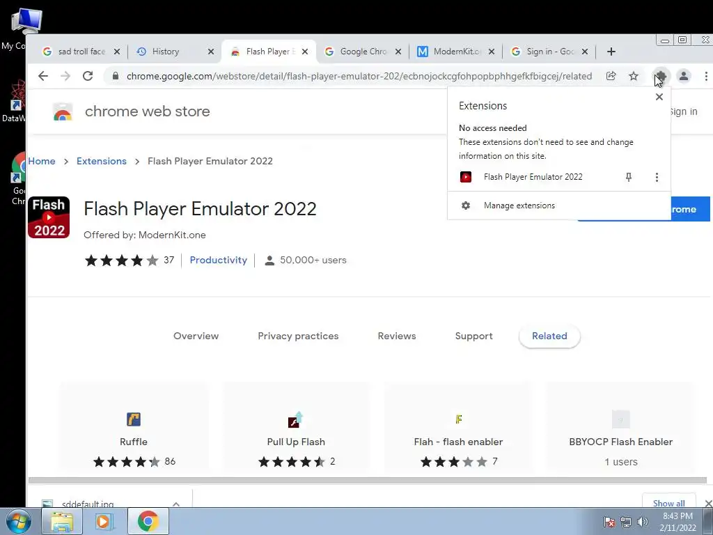
Task: Click Sign in on the web store
Action: coord(684,111)
